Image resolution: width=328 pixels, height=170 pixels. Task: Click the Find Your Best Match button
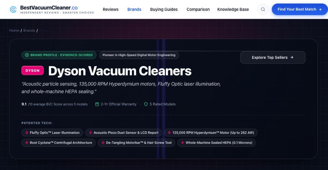pyautogui.click(x=299, y=9)
